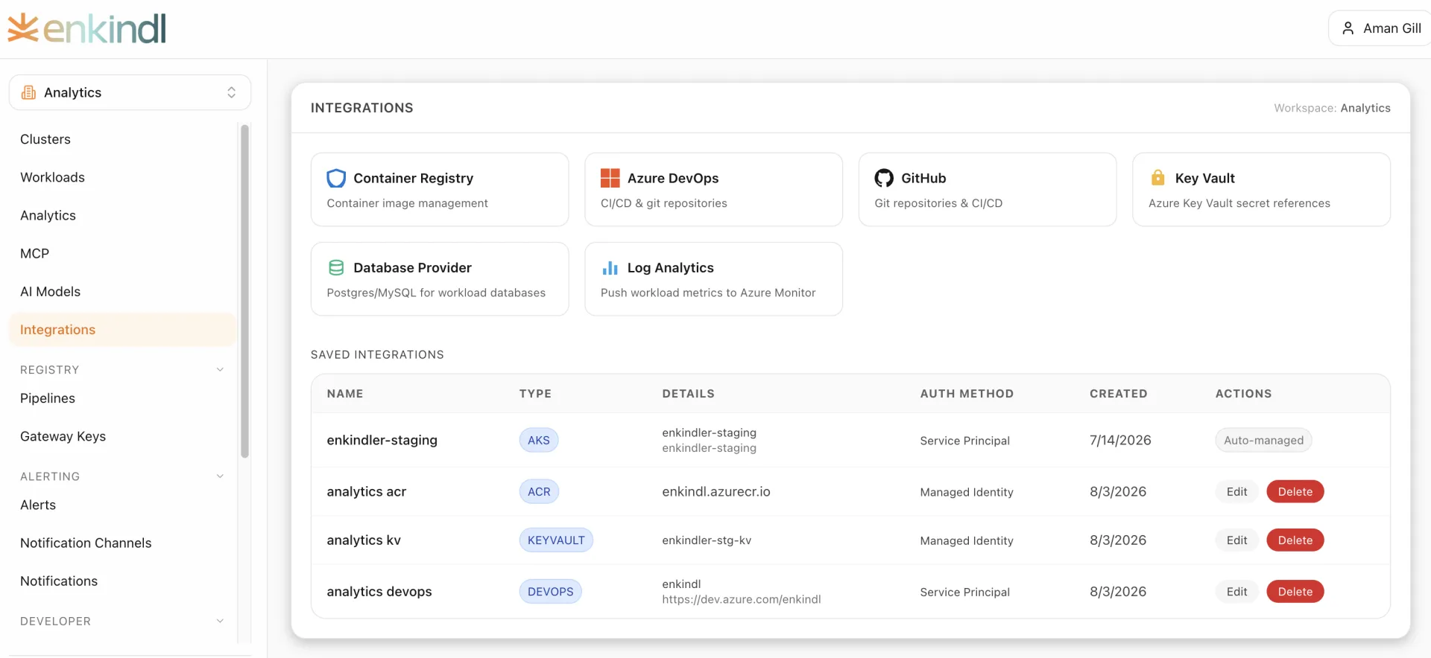Click the https://dev.azure.com/enkindl URL text
The height and width of the screenshot is (658, 1431).
(742, 599)
